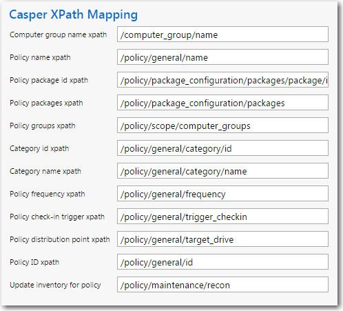Click the Update inventory for policy field
Image resolution: width=343 pixels, height=311 pixels.
tap(222, 285)
